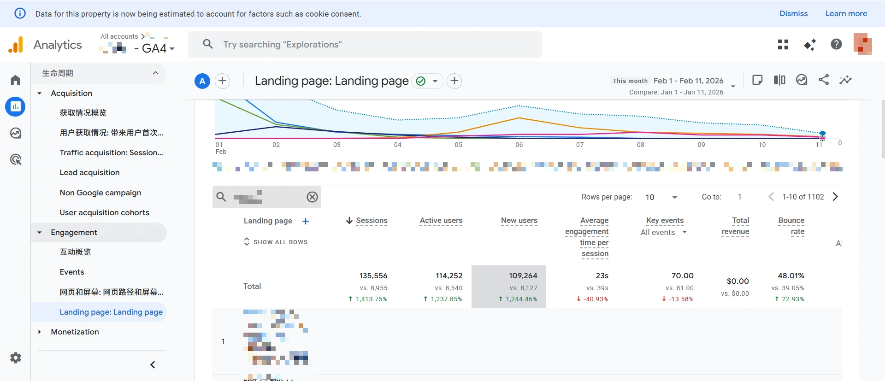Clear the table search filter

tap(312, 197)
